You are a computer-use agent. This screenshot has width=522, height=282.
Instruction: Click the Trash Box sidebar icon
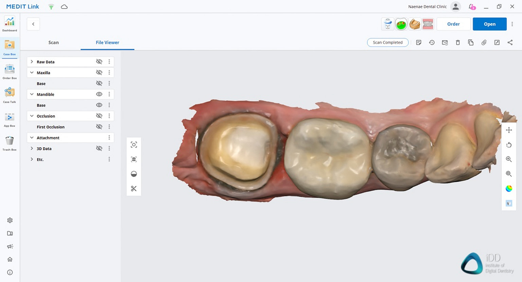tap(10, 142)
